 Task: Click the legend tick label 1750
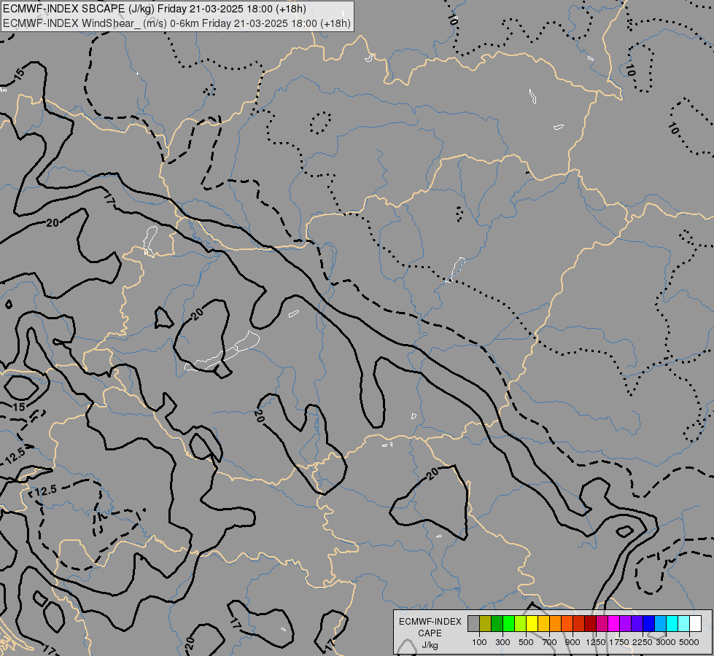(619, 642)
